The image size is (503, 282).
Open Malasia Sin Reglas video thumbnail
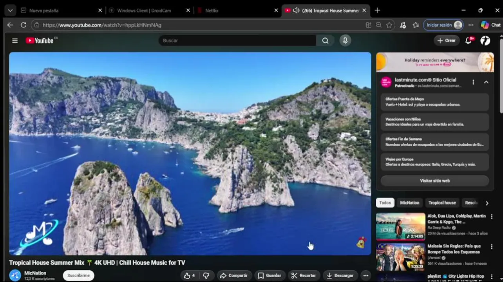pyautogui.click(x=400, y=257)
